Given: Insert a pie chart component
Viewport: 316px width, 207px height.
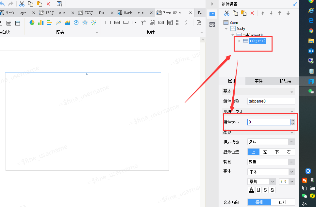Looking at the screenshot, I should click(32, 23).
